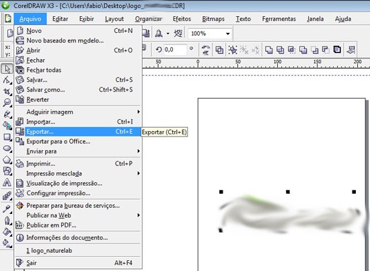This screenshot has width=370, height=271.
Task: Open the Layout menu
Action: (114, 19)
